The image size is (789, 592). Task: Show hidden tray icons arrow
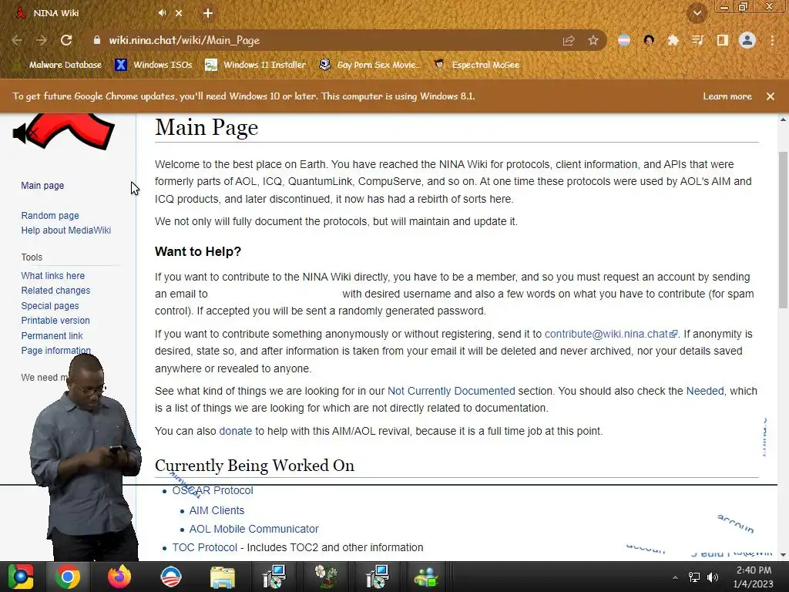point(675,577)
